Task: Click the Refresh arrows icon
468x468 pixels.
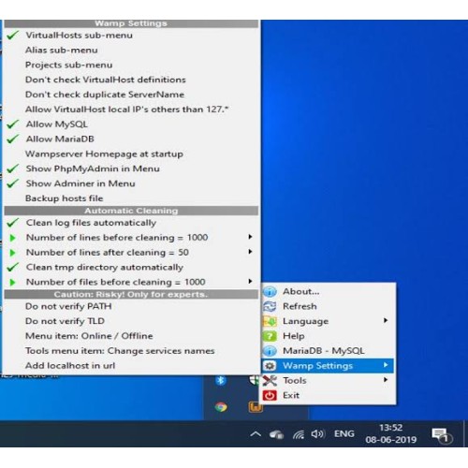Action: point(270,306)
